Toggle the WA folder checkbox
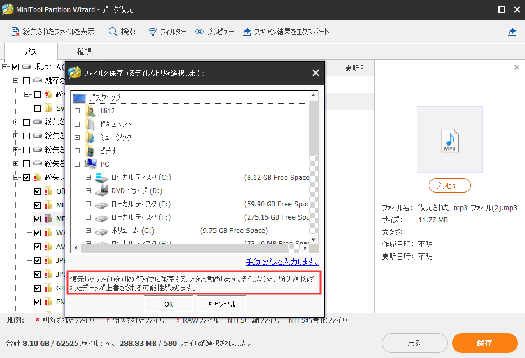Image resolution: width=525 pixels, height=358 pixels. [x=38, y=232]
